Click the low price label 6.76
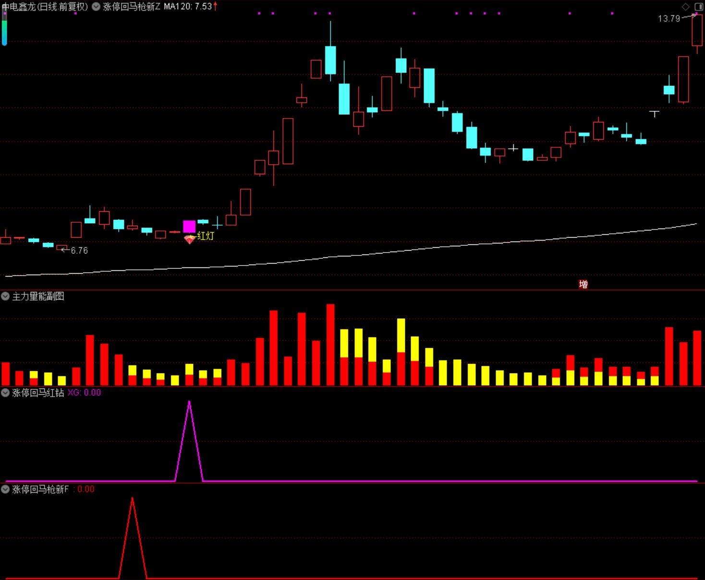 [x=79, y=251]
